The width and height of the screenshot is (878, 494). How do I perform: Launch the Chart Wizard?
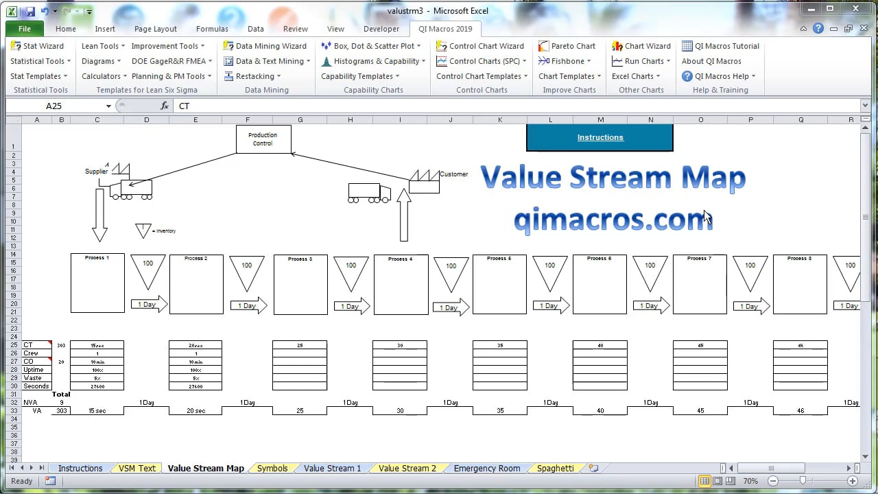[x=641, y=46]
